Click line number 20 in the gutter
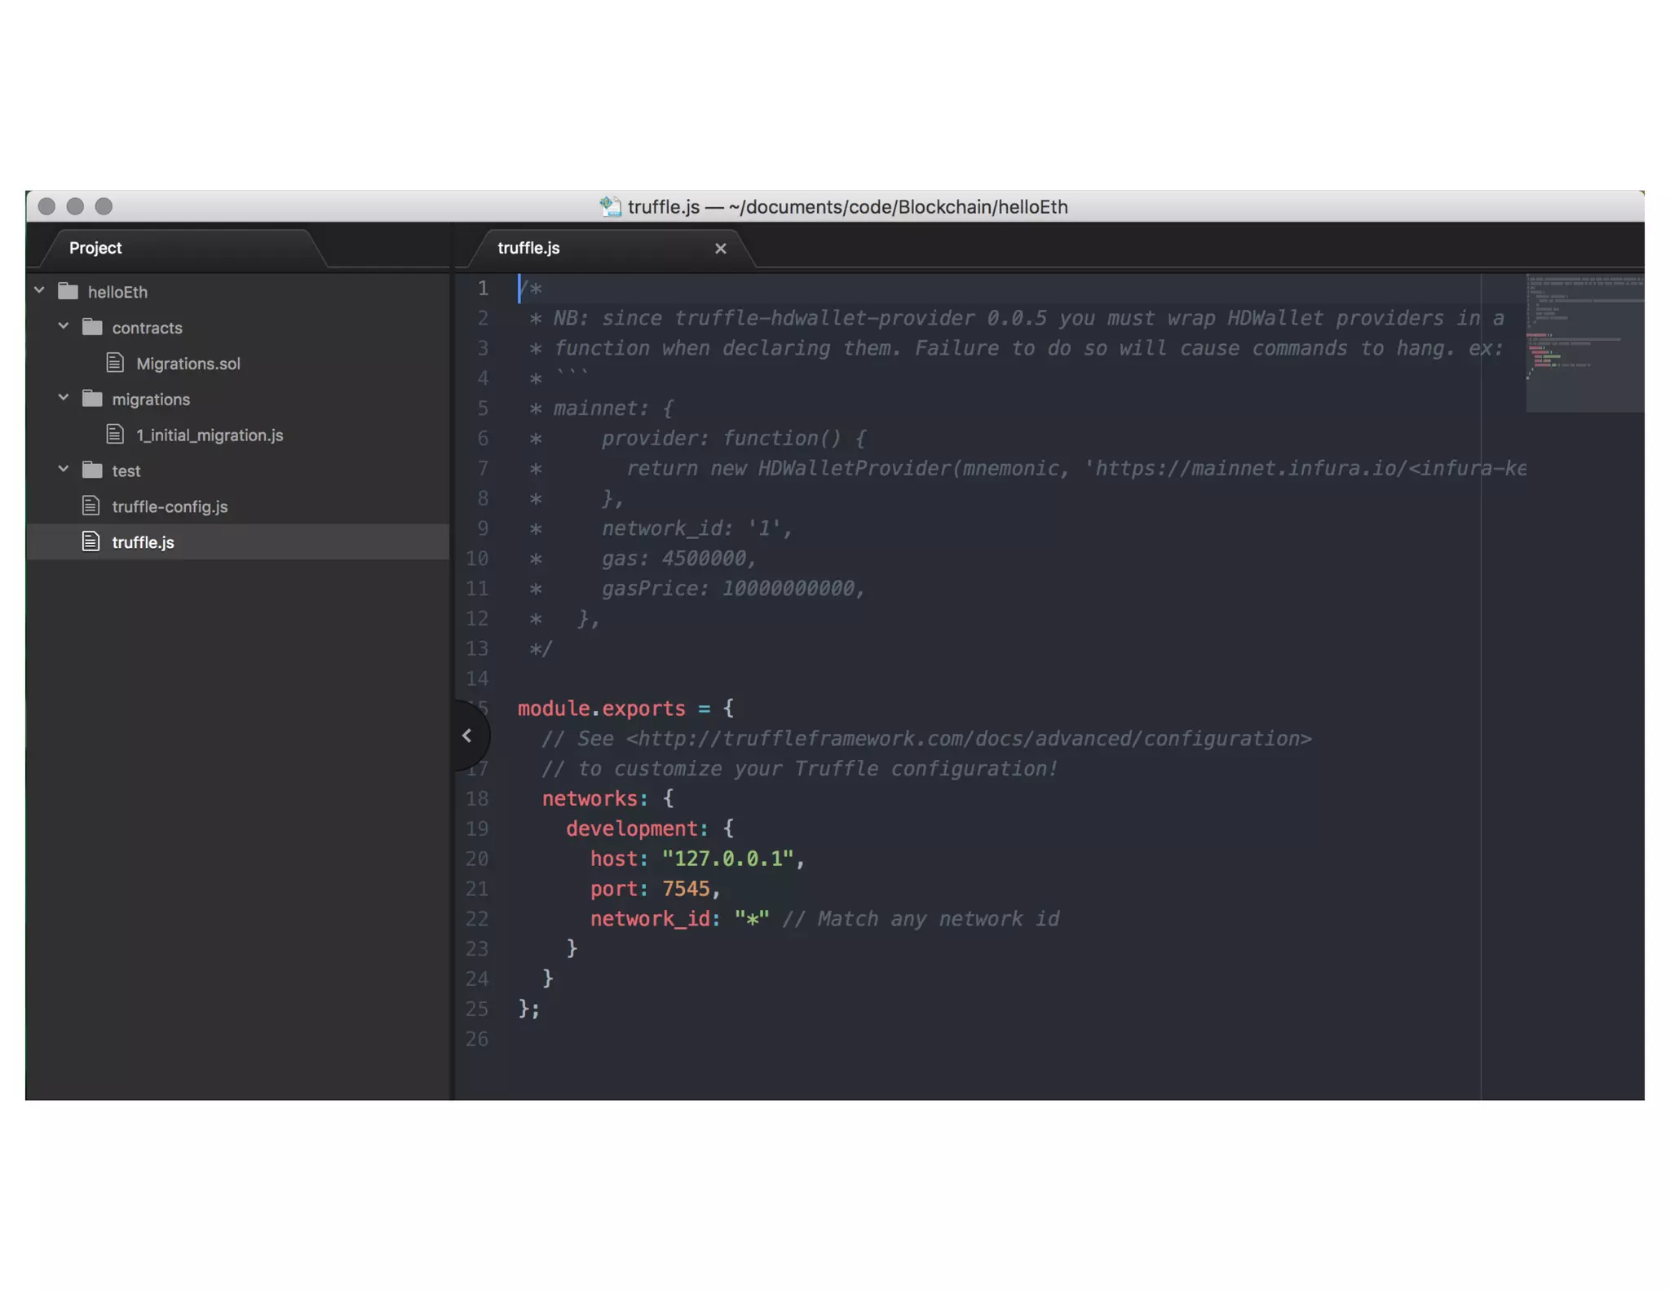The height and width of the screenshot is (1290, 1670). click(x=477, y=859)
